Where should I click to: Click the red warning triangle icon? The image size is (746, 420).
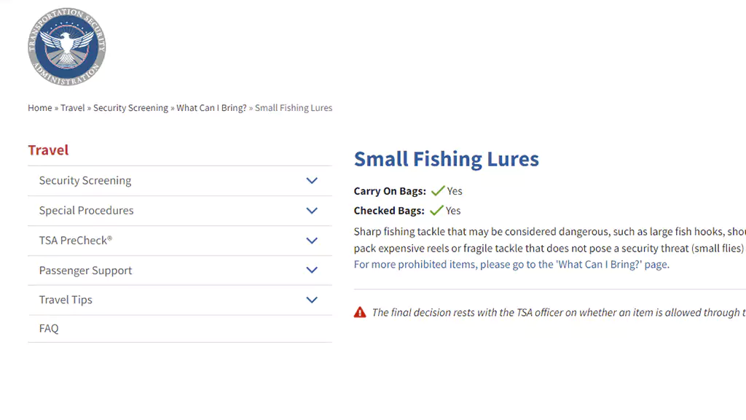click(360, 312)
